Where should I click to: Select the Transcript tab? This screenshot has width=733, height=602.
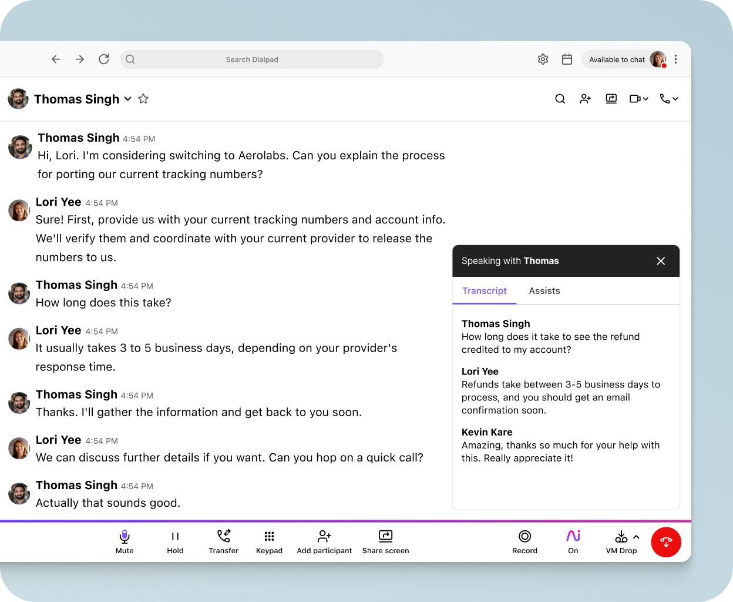tap(484, 290)
